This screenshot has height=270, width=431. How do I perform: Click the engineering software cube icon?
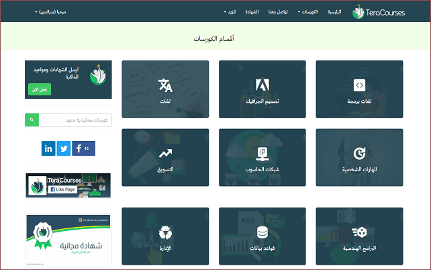[359, 232]
